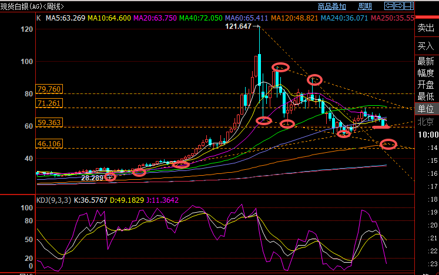Click the :14 time row in side list
The image size is (439, 275).
coord(433,147)
